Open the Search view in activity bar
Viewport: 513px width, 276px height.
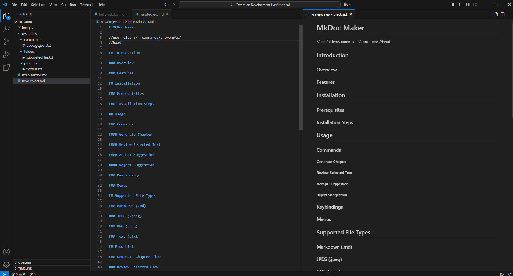point(6,29)
